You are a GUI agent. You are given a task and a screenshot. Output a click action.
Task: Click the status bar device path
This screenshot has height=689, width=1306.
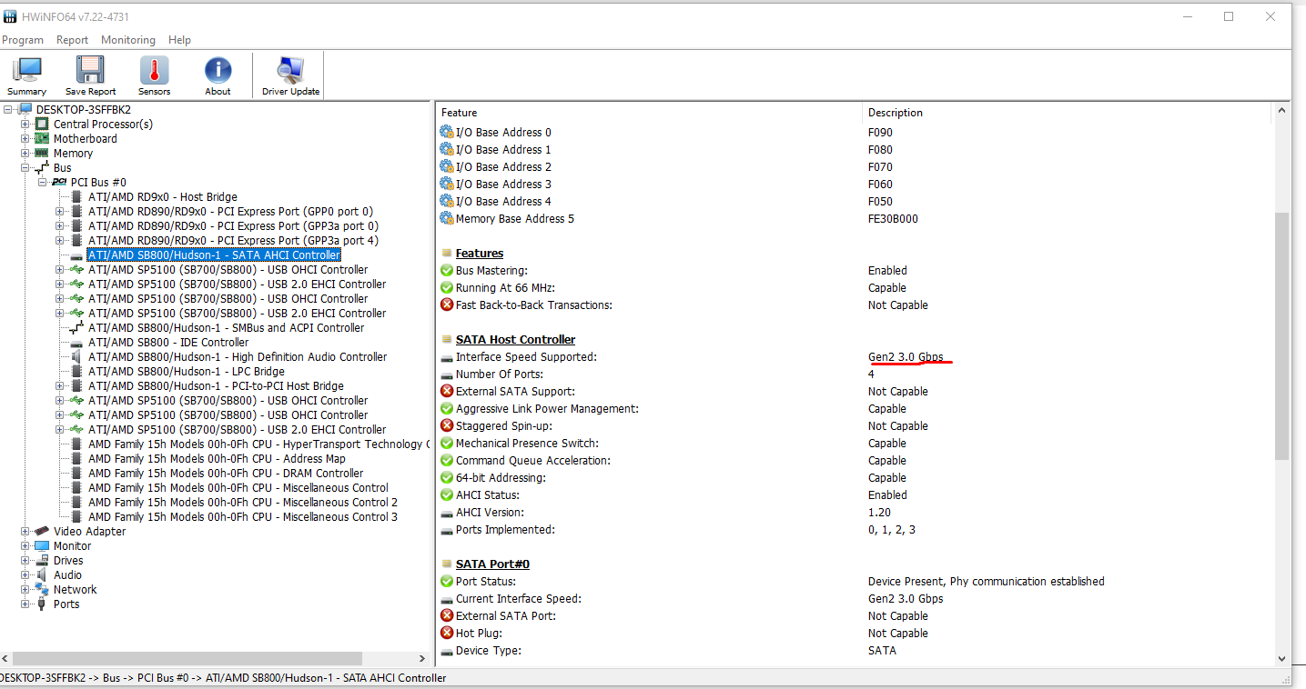pos(223,678)
